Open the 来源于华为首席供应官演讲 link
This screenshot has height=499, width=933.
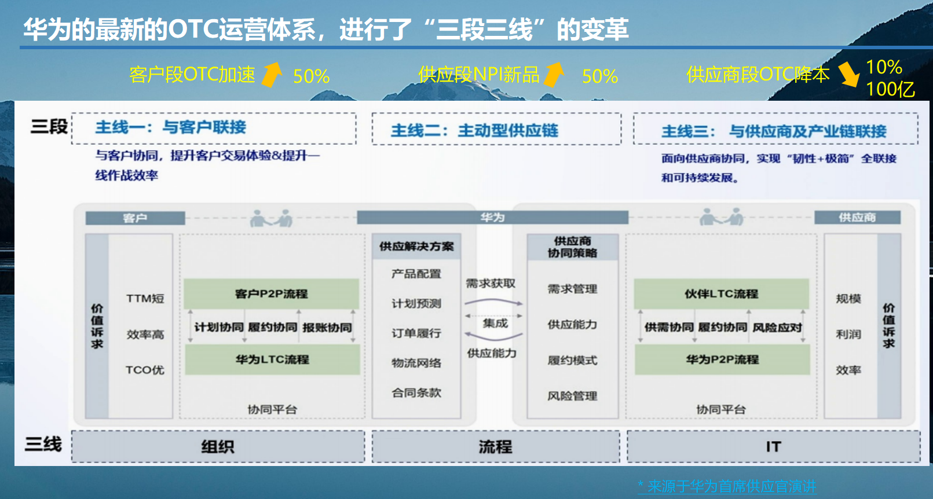coord(726,486)
